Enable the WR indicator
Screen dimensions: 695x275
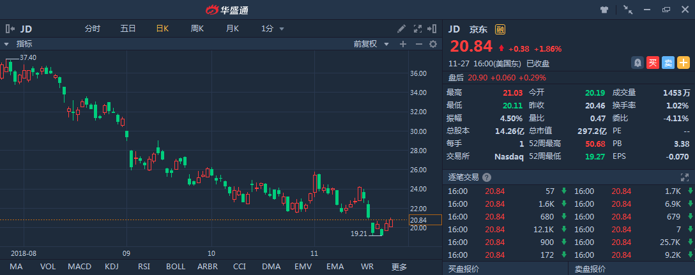[x=367, y=267]
